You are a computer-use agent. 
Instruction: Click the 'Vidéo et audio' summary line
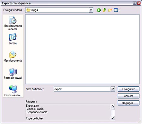[x=35, y=109]
